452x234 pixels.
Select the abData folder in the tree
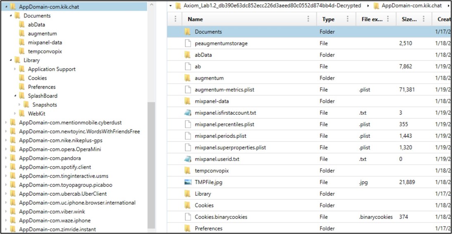point(36,24)
